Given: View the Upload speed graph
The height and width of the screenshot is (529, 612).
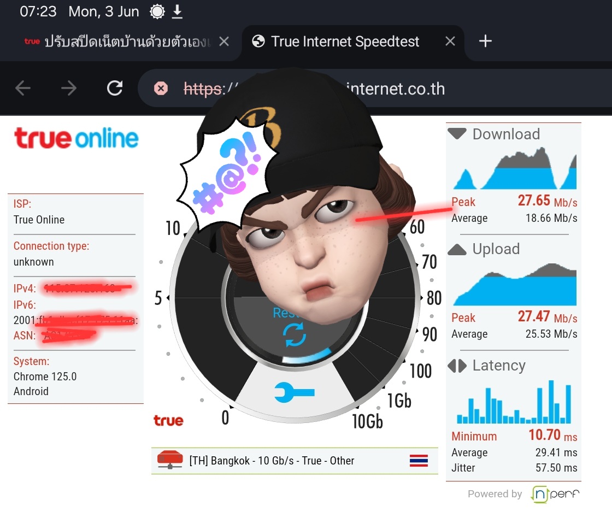Looking at the screenshot, I should click(514, 285).
